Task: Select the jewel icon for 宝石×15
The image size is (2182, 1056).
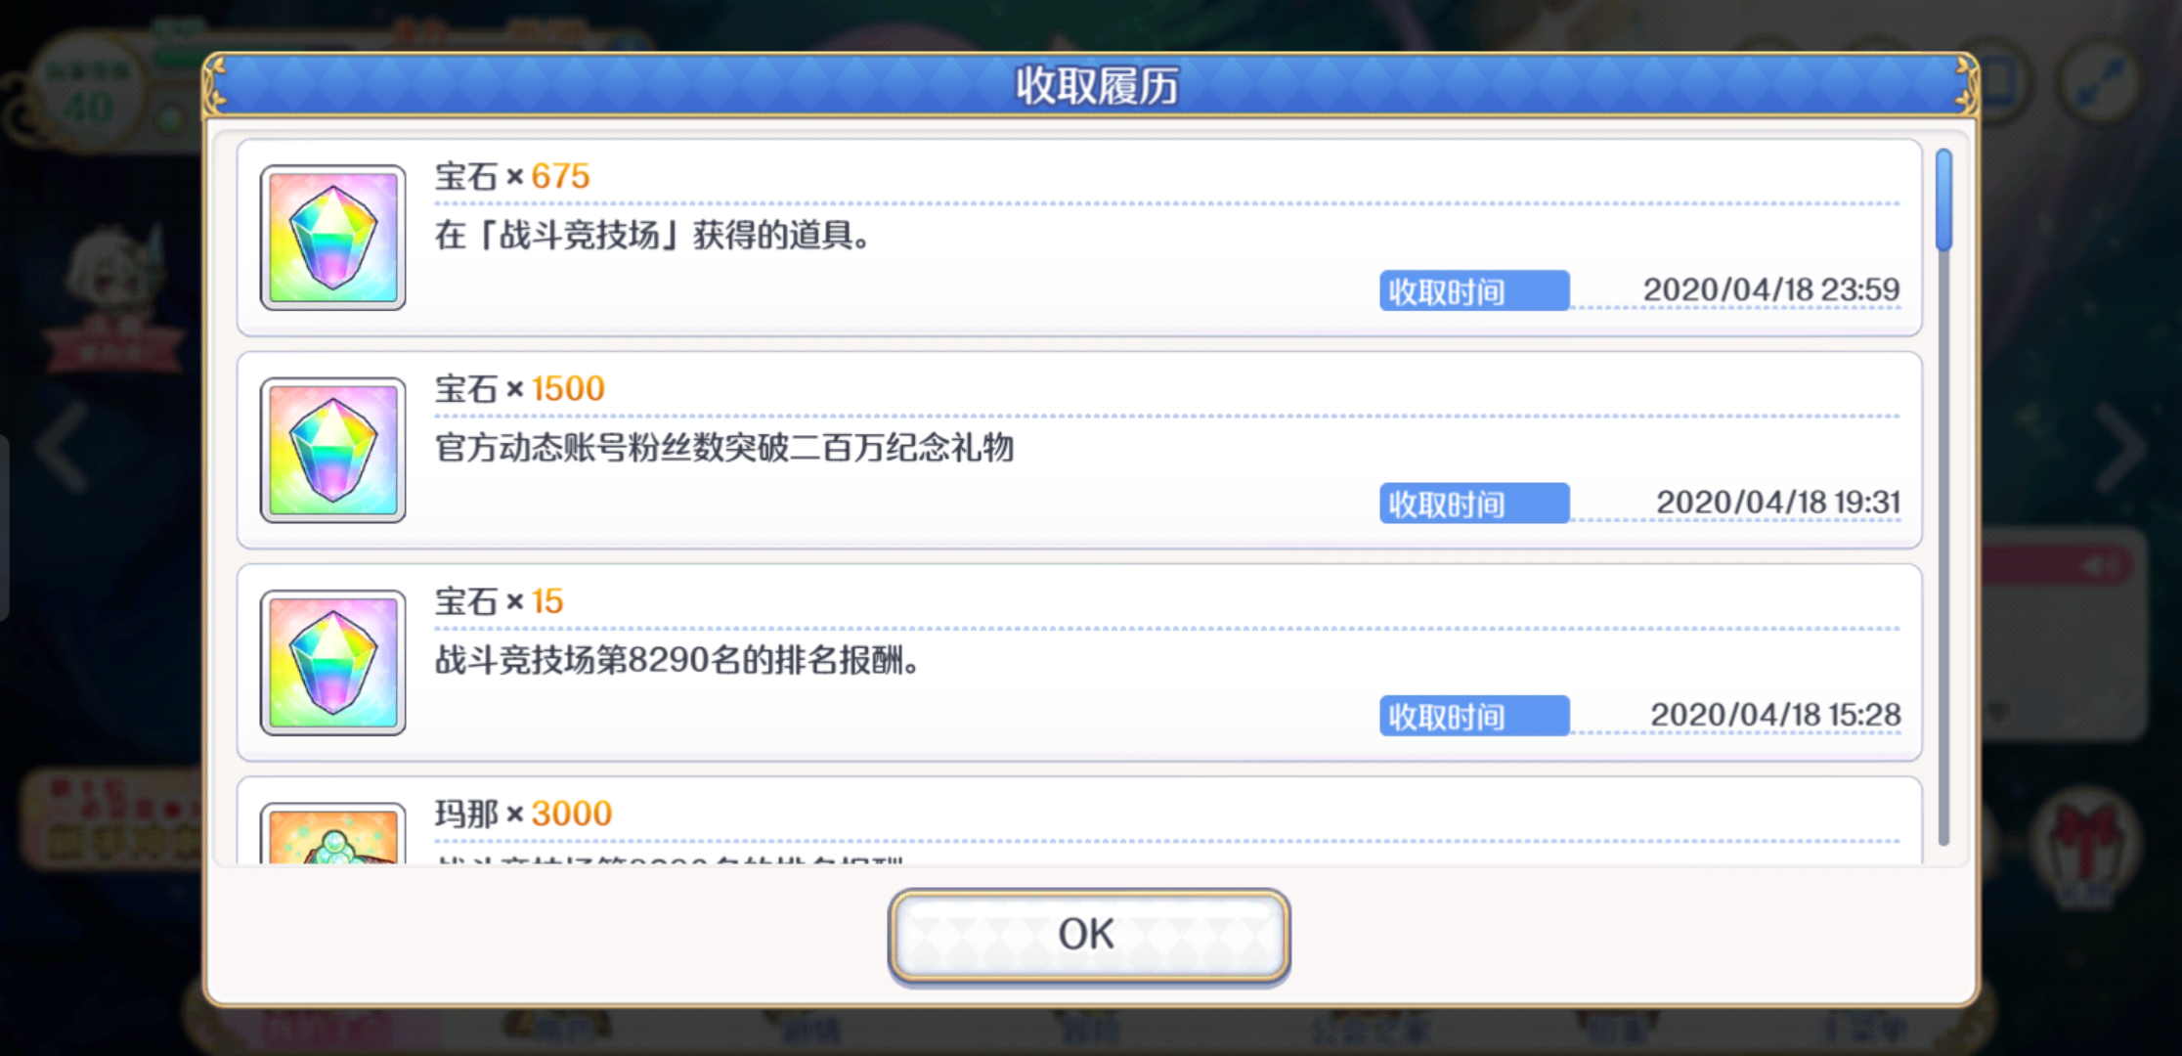Action: click(333, 662)
